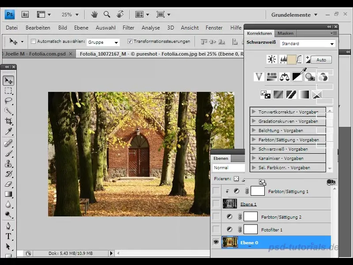
Task: Expand Belichtung - Vorgaben presets
Action: click(254, 130)
